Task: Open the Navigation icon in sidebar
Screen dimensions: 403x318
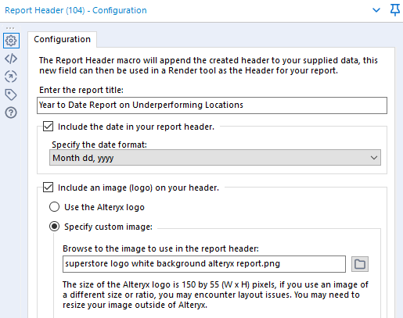Action: (11, 77)
